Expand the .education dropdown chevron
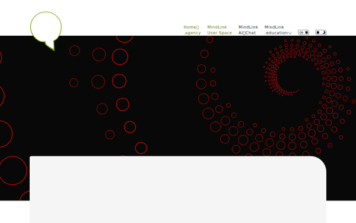 290,33
